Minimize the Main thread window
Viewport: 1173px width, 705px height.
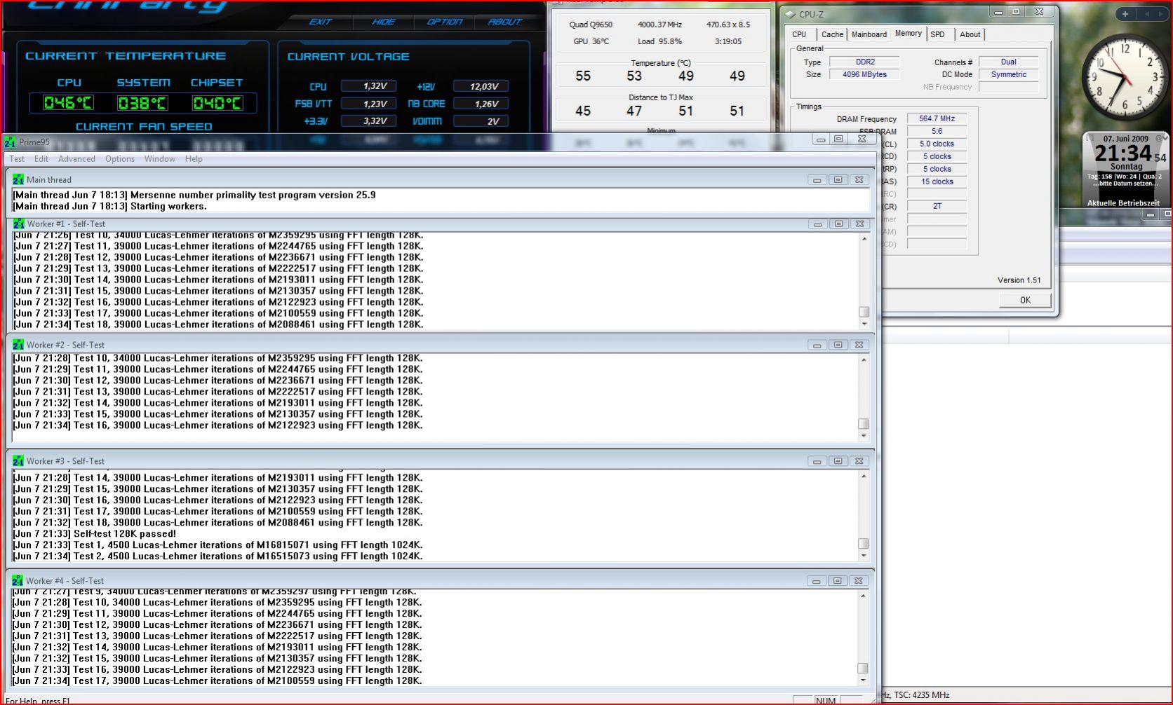(817, 180)
